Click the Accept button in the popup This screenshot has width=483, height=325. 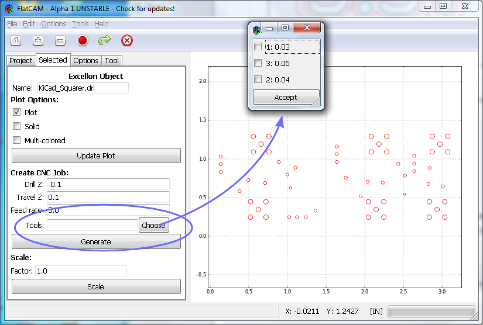(x=286, y=98)
